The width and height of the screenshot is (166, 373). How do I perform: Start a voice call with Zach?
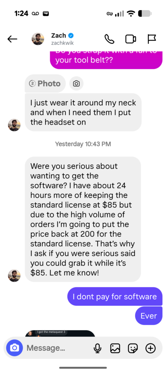tap(110, 39)
